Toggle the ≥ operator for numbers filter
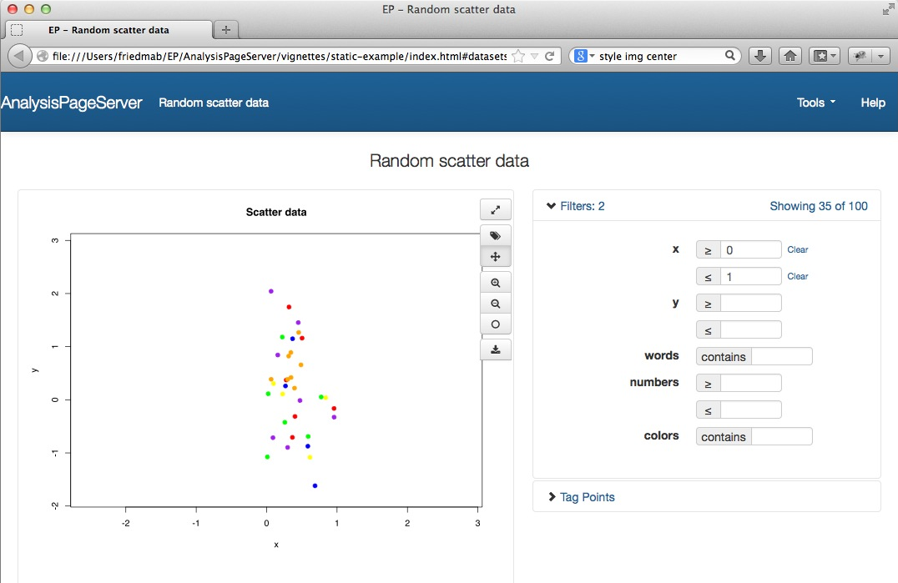The height and width of the screenshot is (583, 898). pyautogui.click(x=708, y=384)
